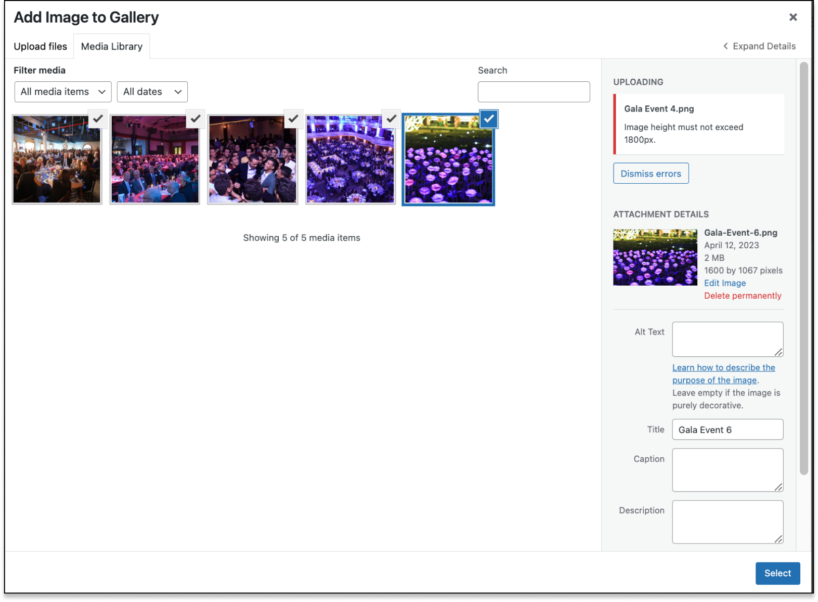Uncheck the selected purple flowers image
The height and width of the screenshot is (602, 818).
pyautogui.click(x=488, y=120)
